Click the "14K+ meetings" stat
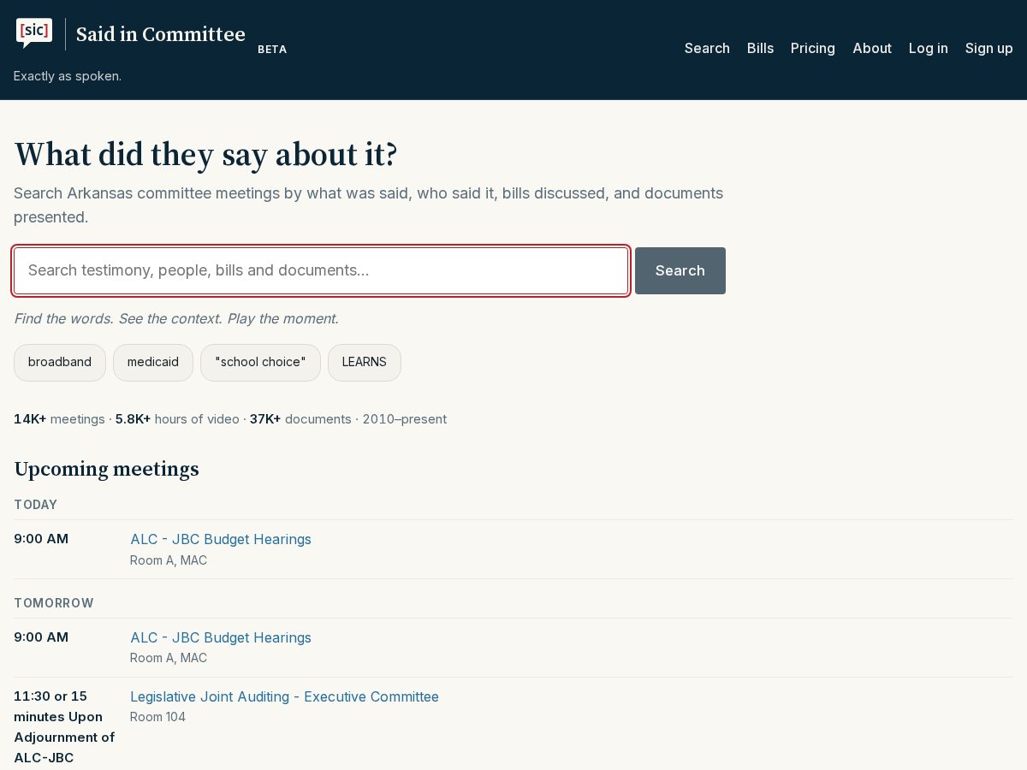 tap(59, 419)
